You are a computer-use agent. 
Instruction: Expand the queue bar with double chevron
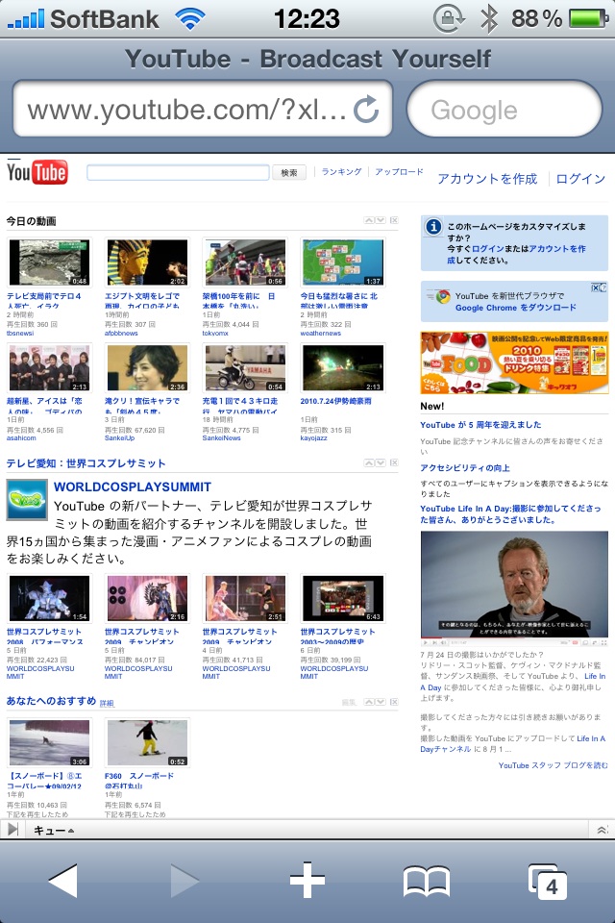click(x=603, y=830)
